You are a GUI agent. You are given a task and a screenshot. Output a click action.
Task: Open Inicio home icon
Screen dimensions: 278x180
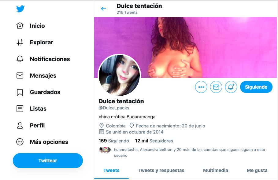coord(20,26)
